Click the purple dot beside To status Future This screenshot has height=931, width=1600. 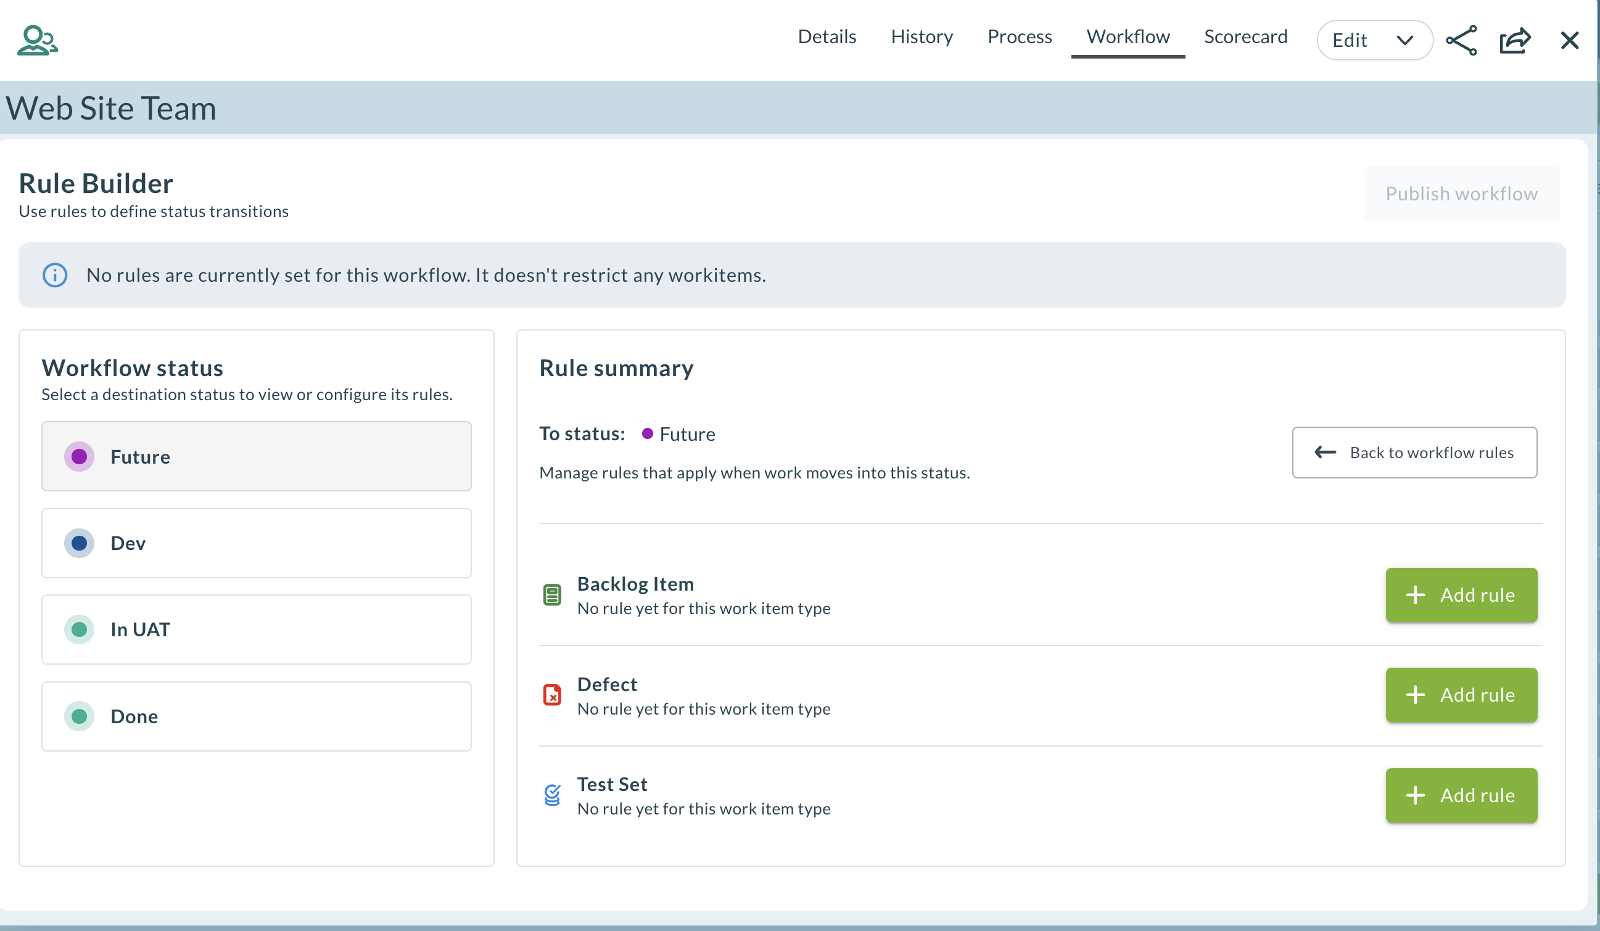(647, 433)
